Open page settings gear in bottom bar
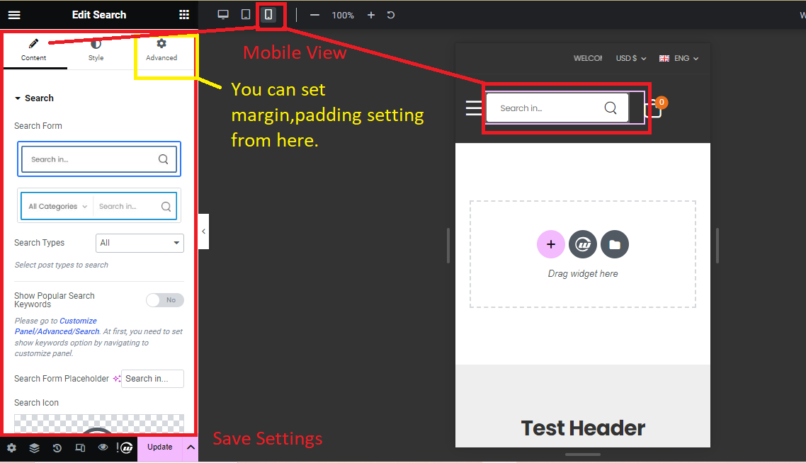The height and width of the screenshot is (463, 806). pos(11,447)
